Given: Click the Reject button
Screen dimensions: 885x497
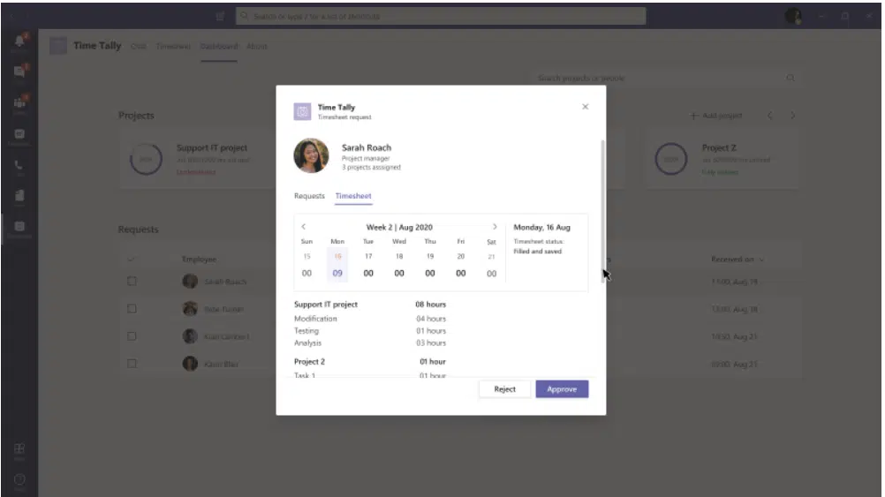Looking at the screenshot, I should coord(504,389).
